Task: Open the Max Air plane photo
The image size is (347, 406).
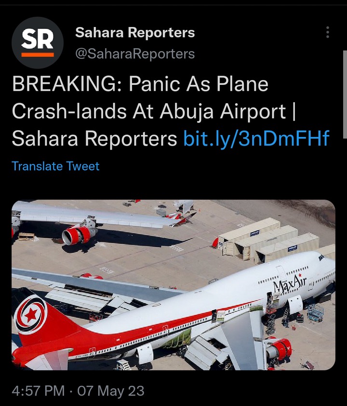Action: pos(173,285)
